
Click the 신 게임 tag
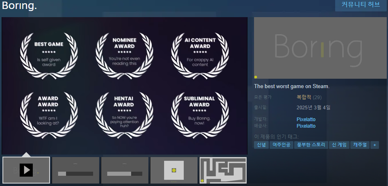(x=339, y=145)
